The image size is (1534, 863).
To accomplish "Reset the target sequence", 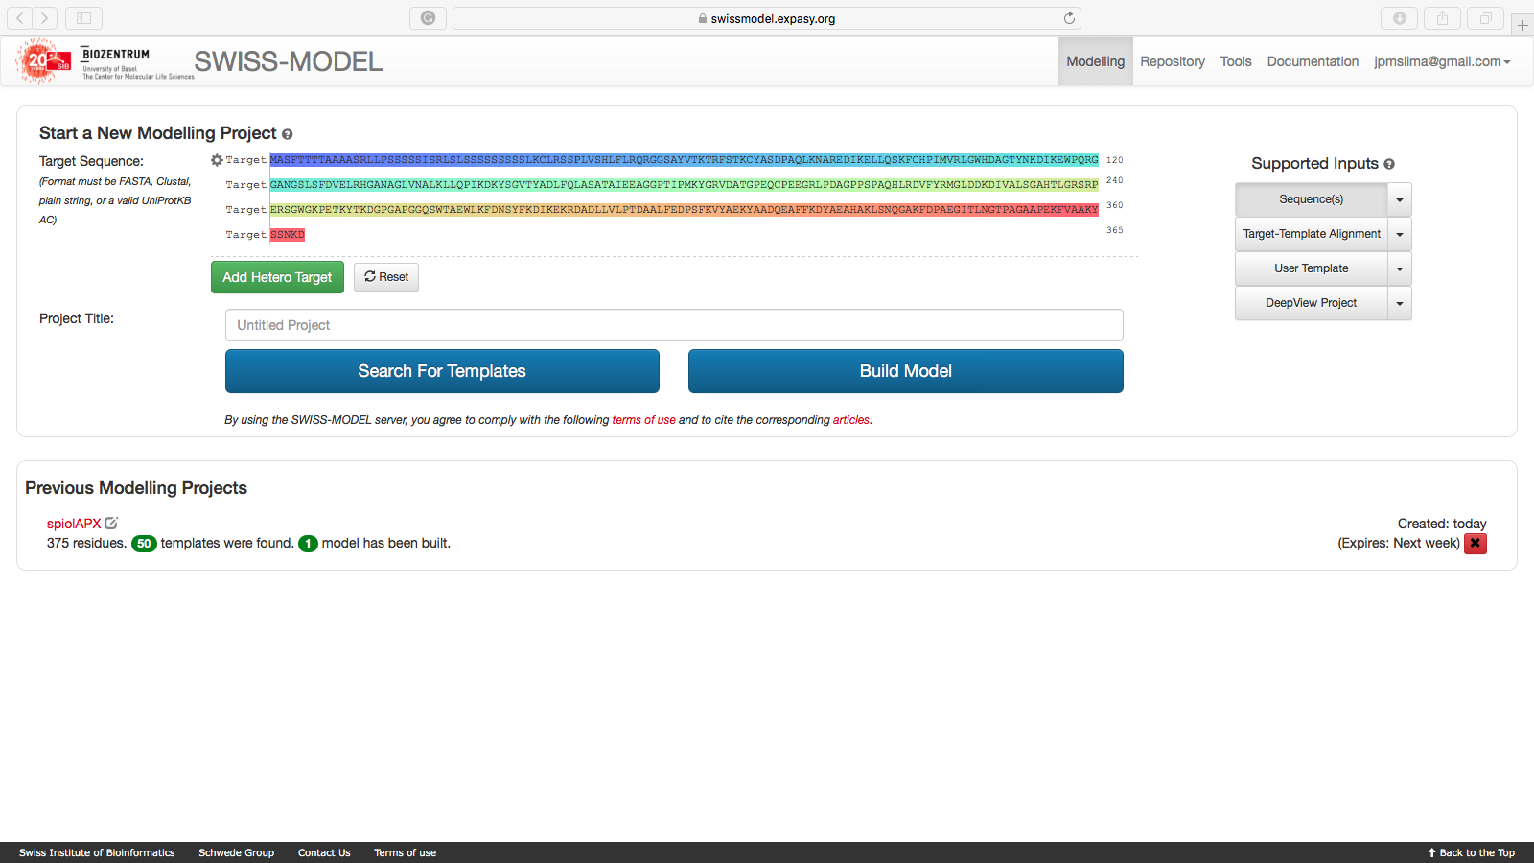I will pyautogui.click(x=386, y=277).
